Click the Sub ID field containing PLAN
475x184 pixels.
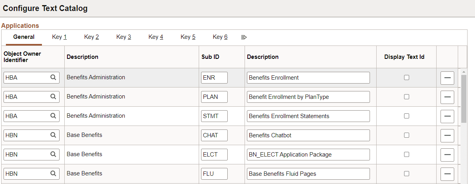[x=214, y=97]
